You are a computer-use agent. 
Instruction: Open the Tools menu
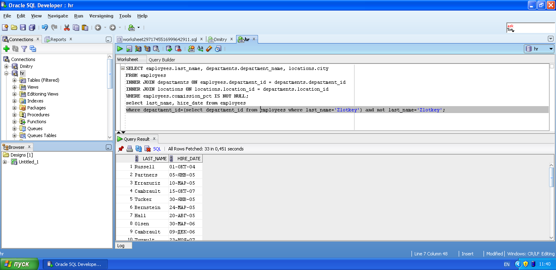(x=125, y=16)
